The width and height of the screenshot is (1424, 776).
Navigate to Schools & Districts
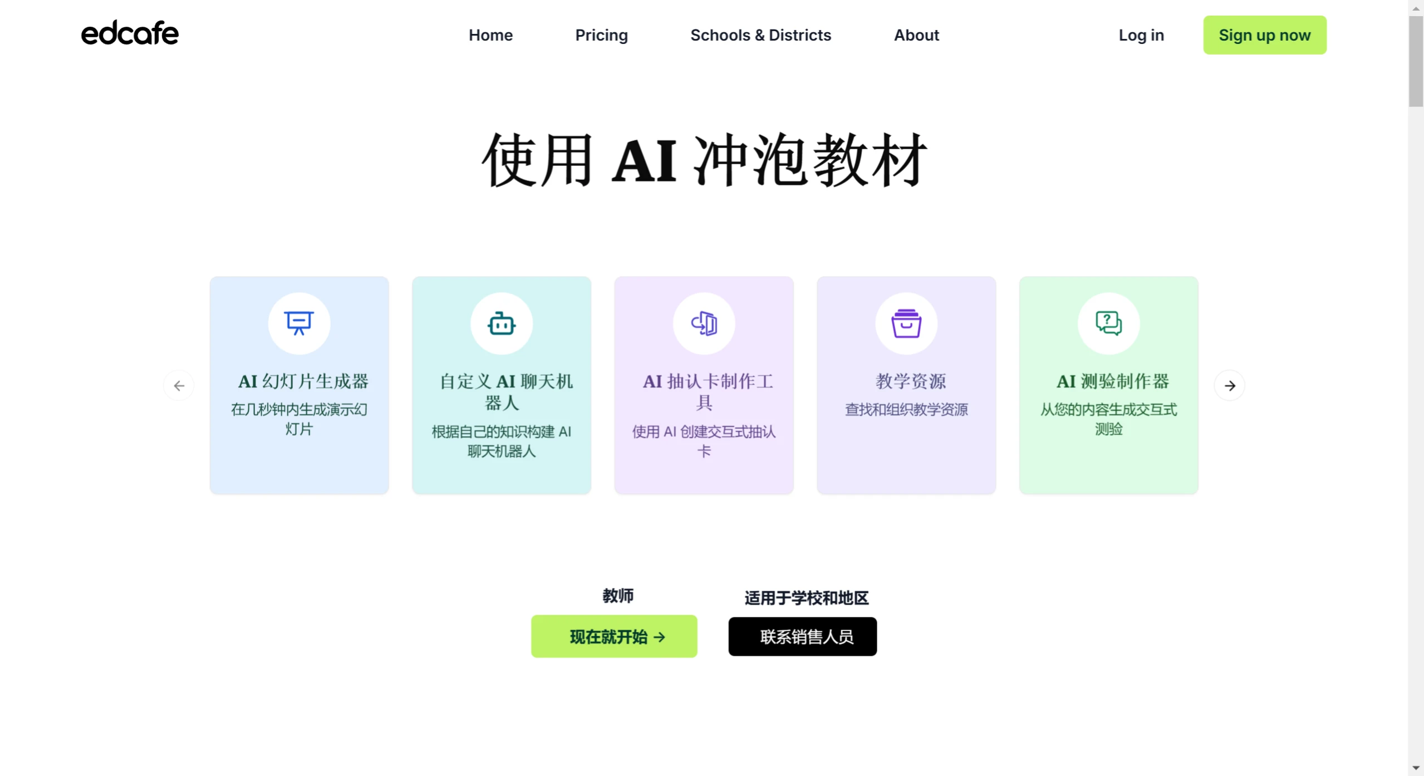[760, 35]
